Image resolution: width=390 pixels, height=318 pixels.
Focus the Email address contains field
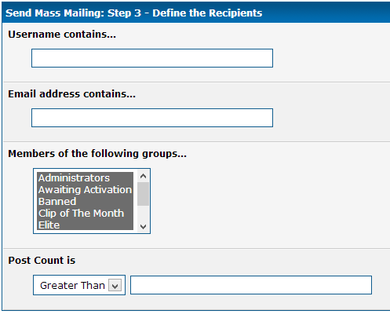point(152,118)
